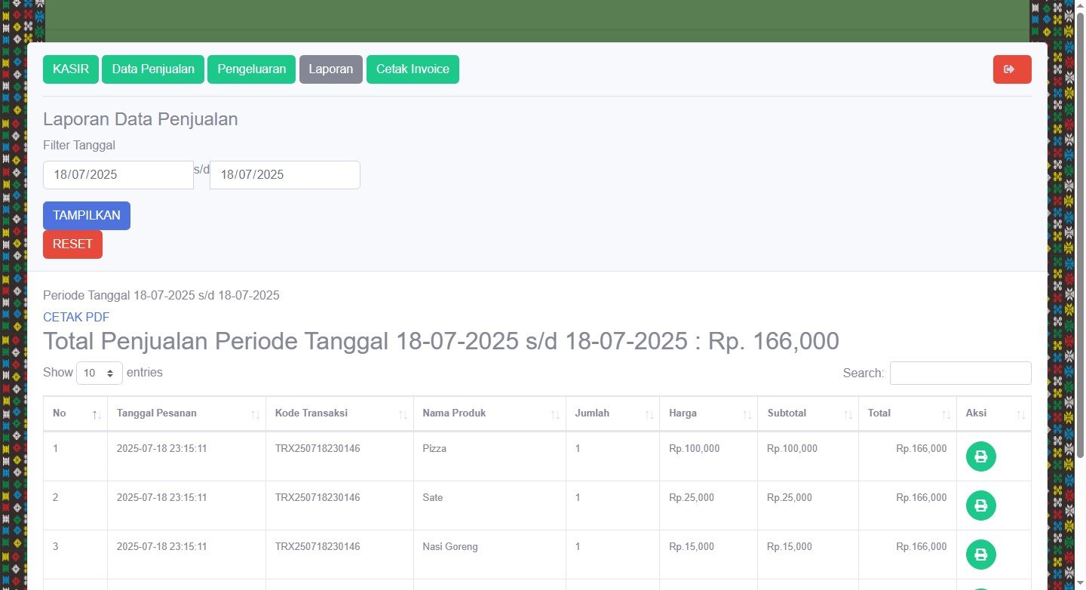Open the start date filter picker
The width and height of the screenshot is (1086, 590).
(x=118, y=175)
